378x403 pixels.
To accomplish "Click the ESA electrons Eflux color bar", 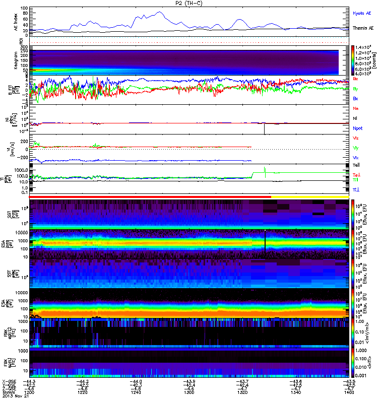I will (x=352, y=303).
